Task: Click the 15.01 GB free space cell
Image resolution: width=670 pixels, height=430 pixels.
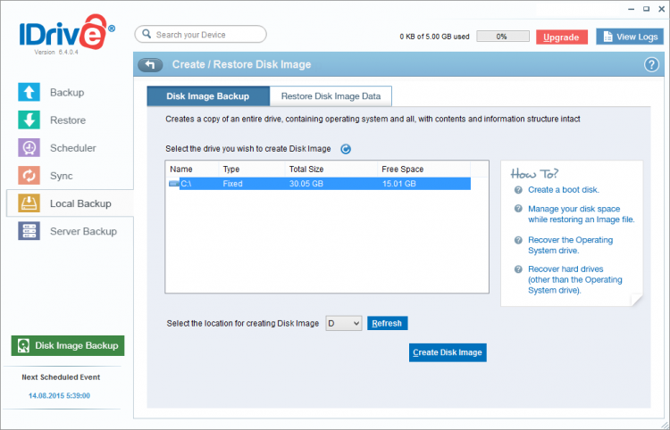Action: click(x=398, y=184)
